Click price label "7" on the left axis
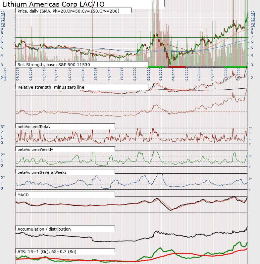This screenshot has height=264, width=260. pos(2,37)
